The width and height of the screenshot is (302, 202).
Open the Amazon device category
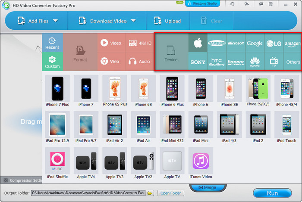coord(293,43)
